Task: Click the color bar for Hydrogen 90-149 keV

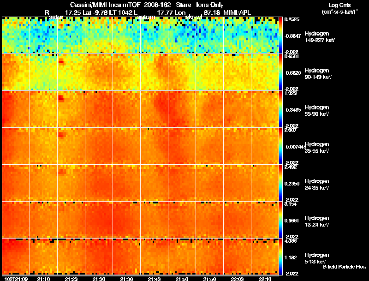Action: (280, 72)
